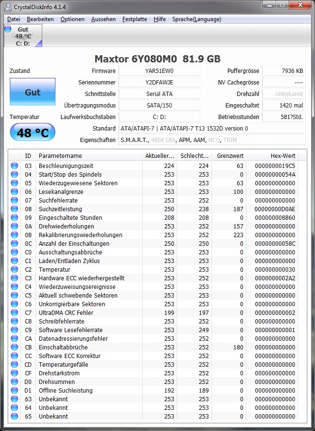Click the Grenzwert column header

coord(229,156)
